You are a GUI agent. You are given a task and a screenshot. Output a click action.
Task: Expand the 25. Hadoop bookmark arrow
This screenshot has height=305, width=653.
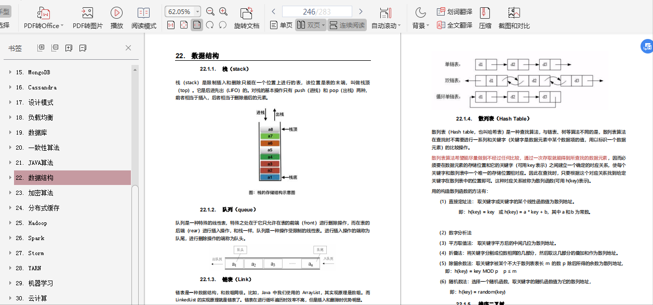click(10, 223)
